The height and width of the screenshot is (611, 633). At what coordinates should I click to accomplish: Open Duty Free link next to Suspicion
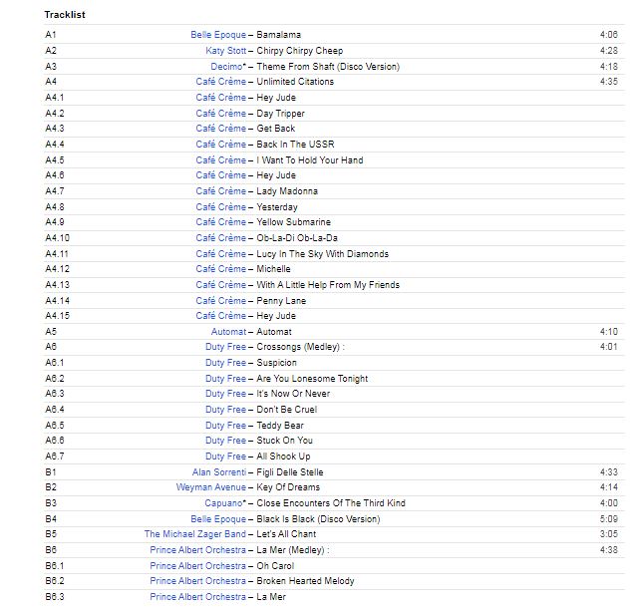tap(225, 363)
